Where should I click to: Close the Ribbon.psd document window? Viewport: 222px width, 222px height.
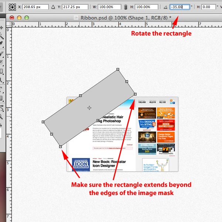[12, 18]
